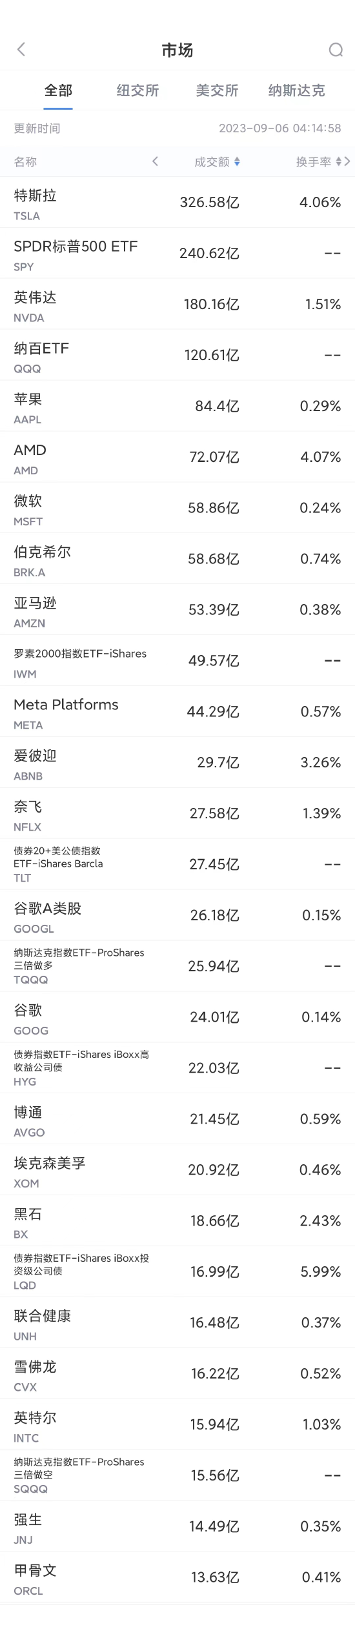Sort by 换手率 column arrows
This screenshot has height=1647, width=355.
[x=338, y=162]
